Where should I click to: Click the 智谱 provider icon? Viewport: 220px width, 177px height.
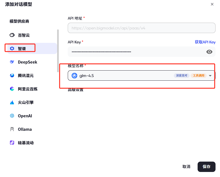[12, 48]
